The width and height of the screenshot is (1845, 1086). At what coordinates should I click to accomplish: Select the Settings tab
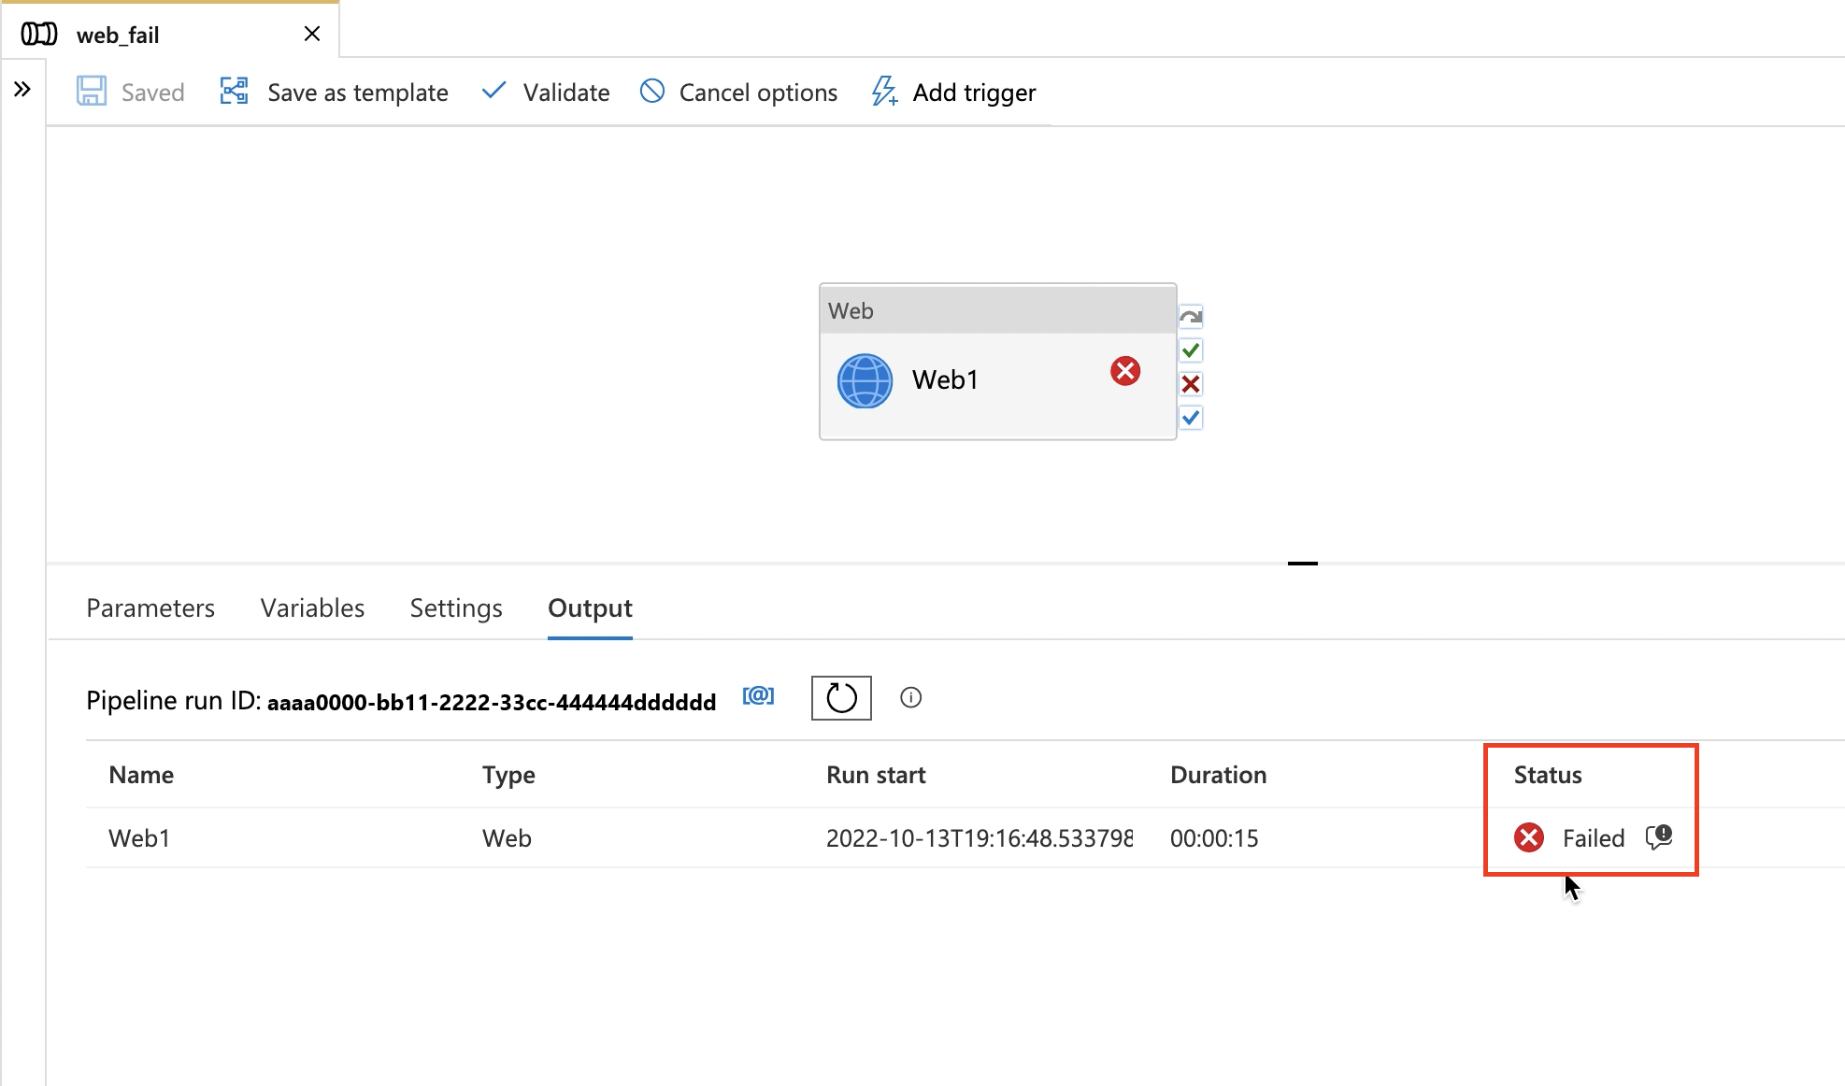click(456, 607)
